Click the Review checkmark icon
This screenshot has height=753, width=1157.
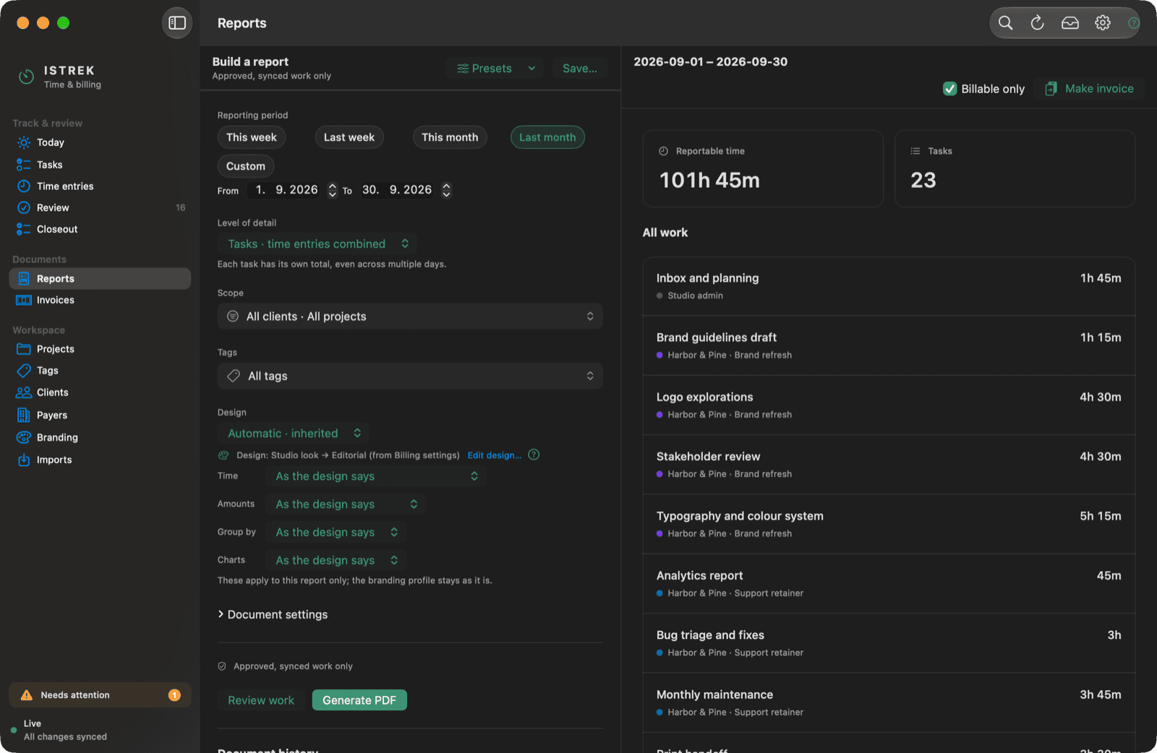click(x=24, y=208)
